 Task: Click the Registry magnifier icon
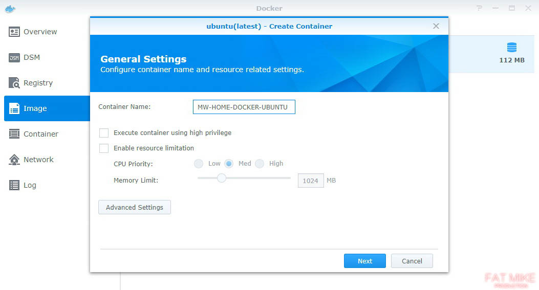[x=14, y=83]
